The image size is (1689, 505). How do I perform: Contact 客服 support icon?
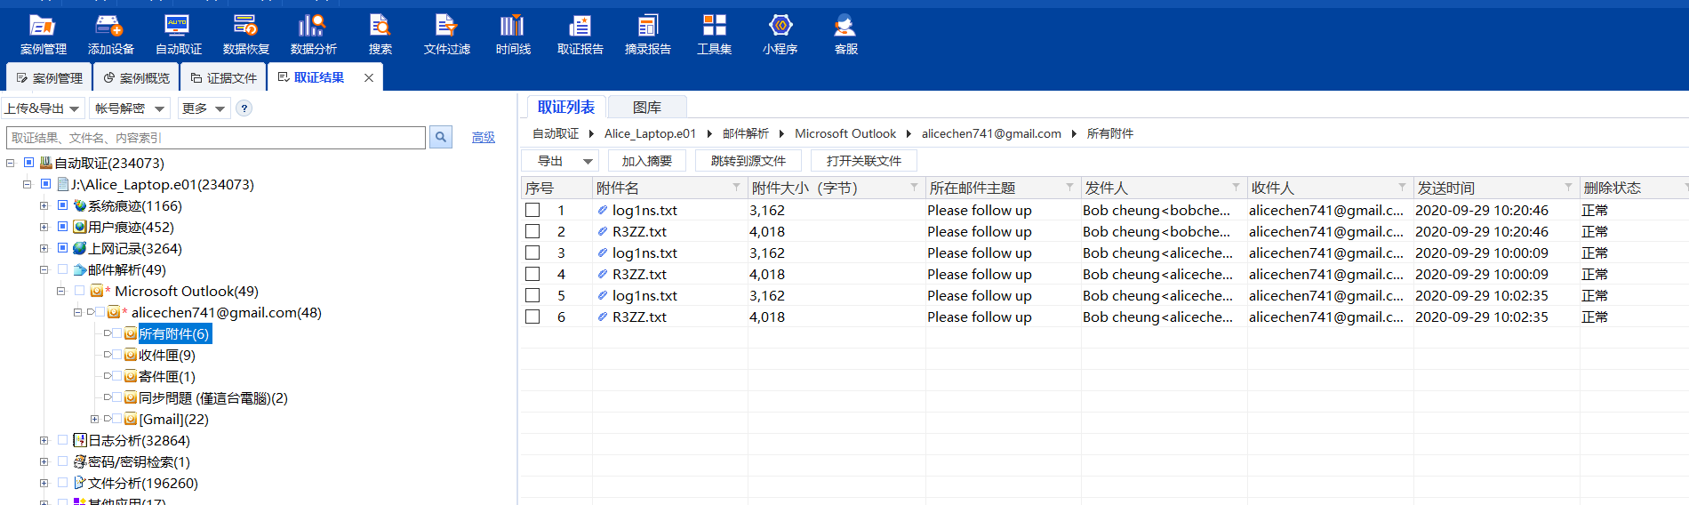tap(845, 35)
